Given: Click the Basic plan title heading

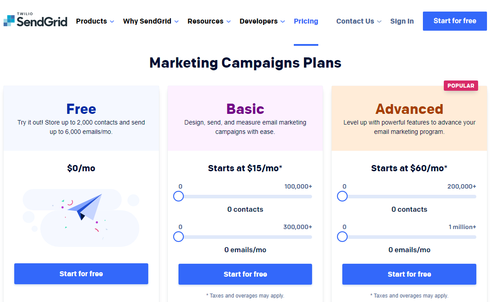Looking at the screenshot, I should click(245, 109).
